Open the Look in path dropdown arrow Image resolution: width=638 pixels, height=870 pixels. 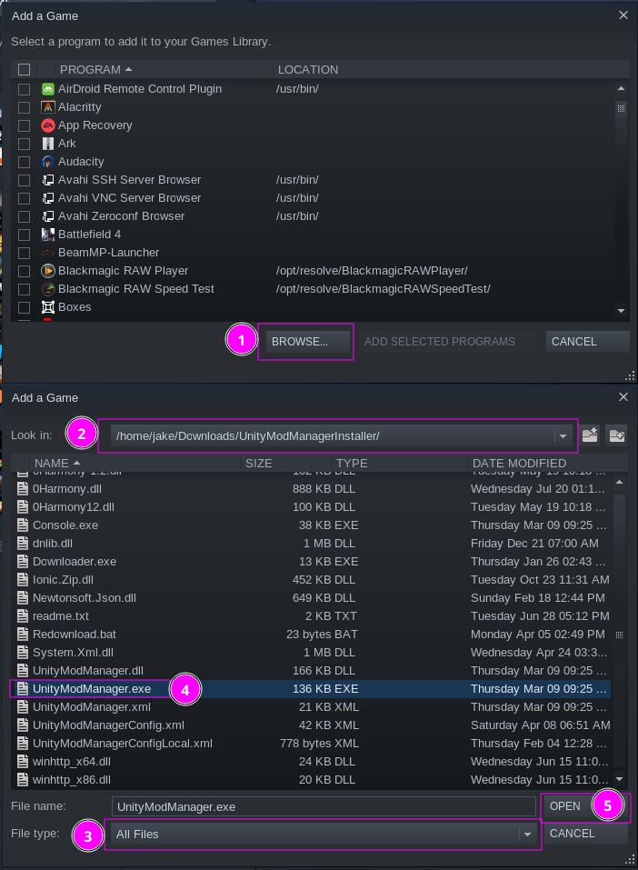563,436
